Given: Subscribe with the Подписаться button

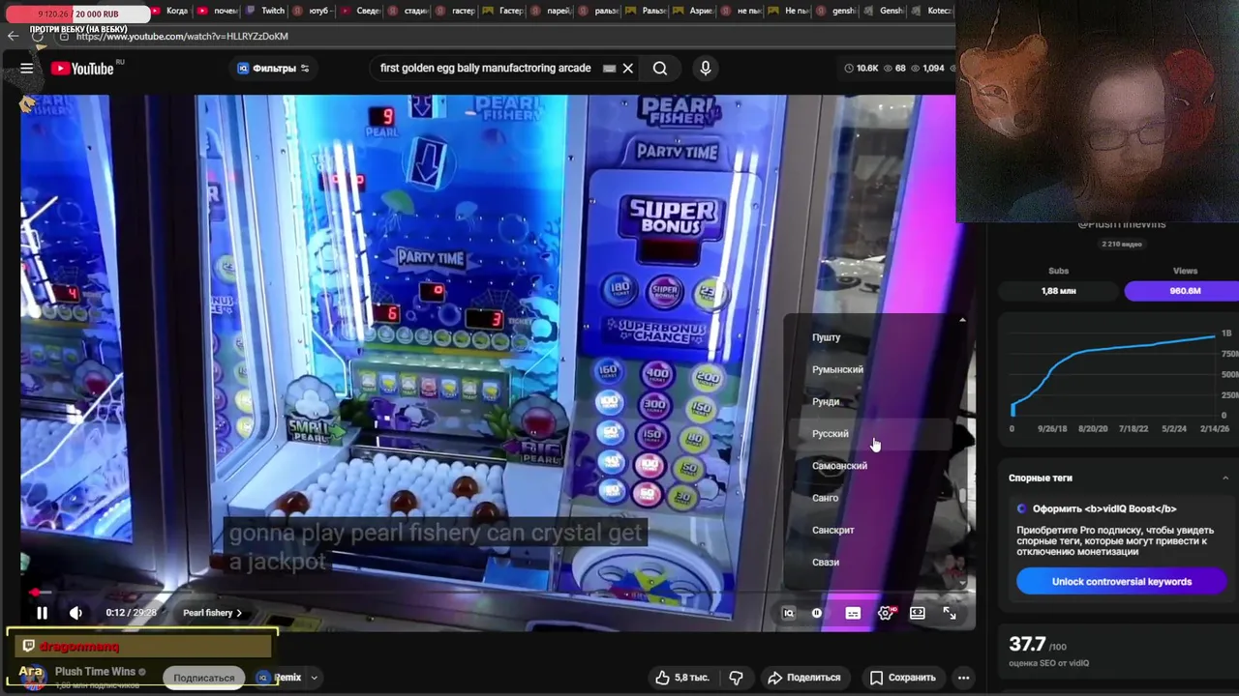Looking at the screenshot, I should click(x=203, y=678).
